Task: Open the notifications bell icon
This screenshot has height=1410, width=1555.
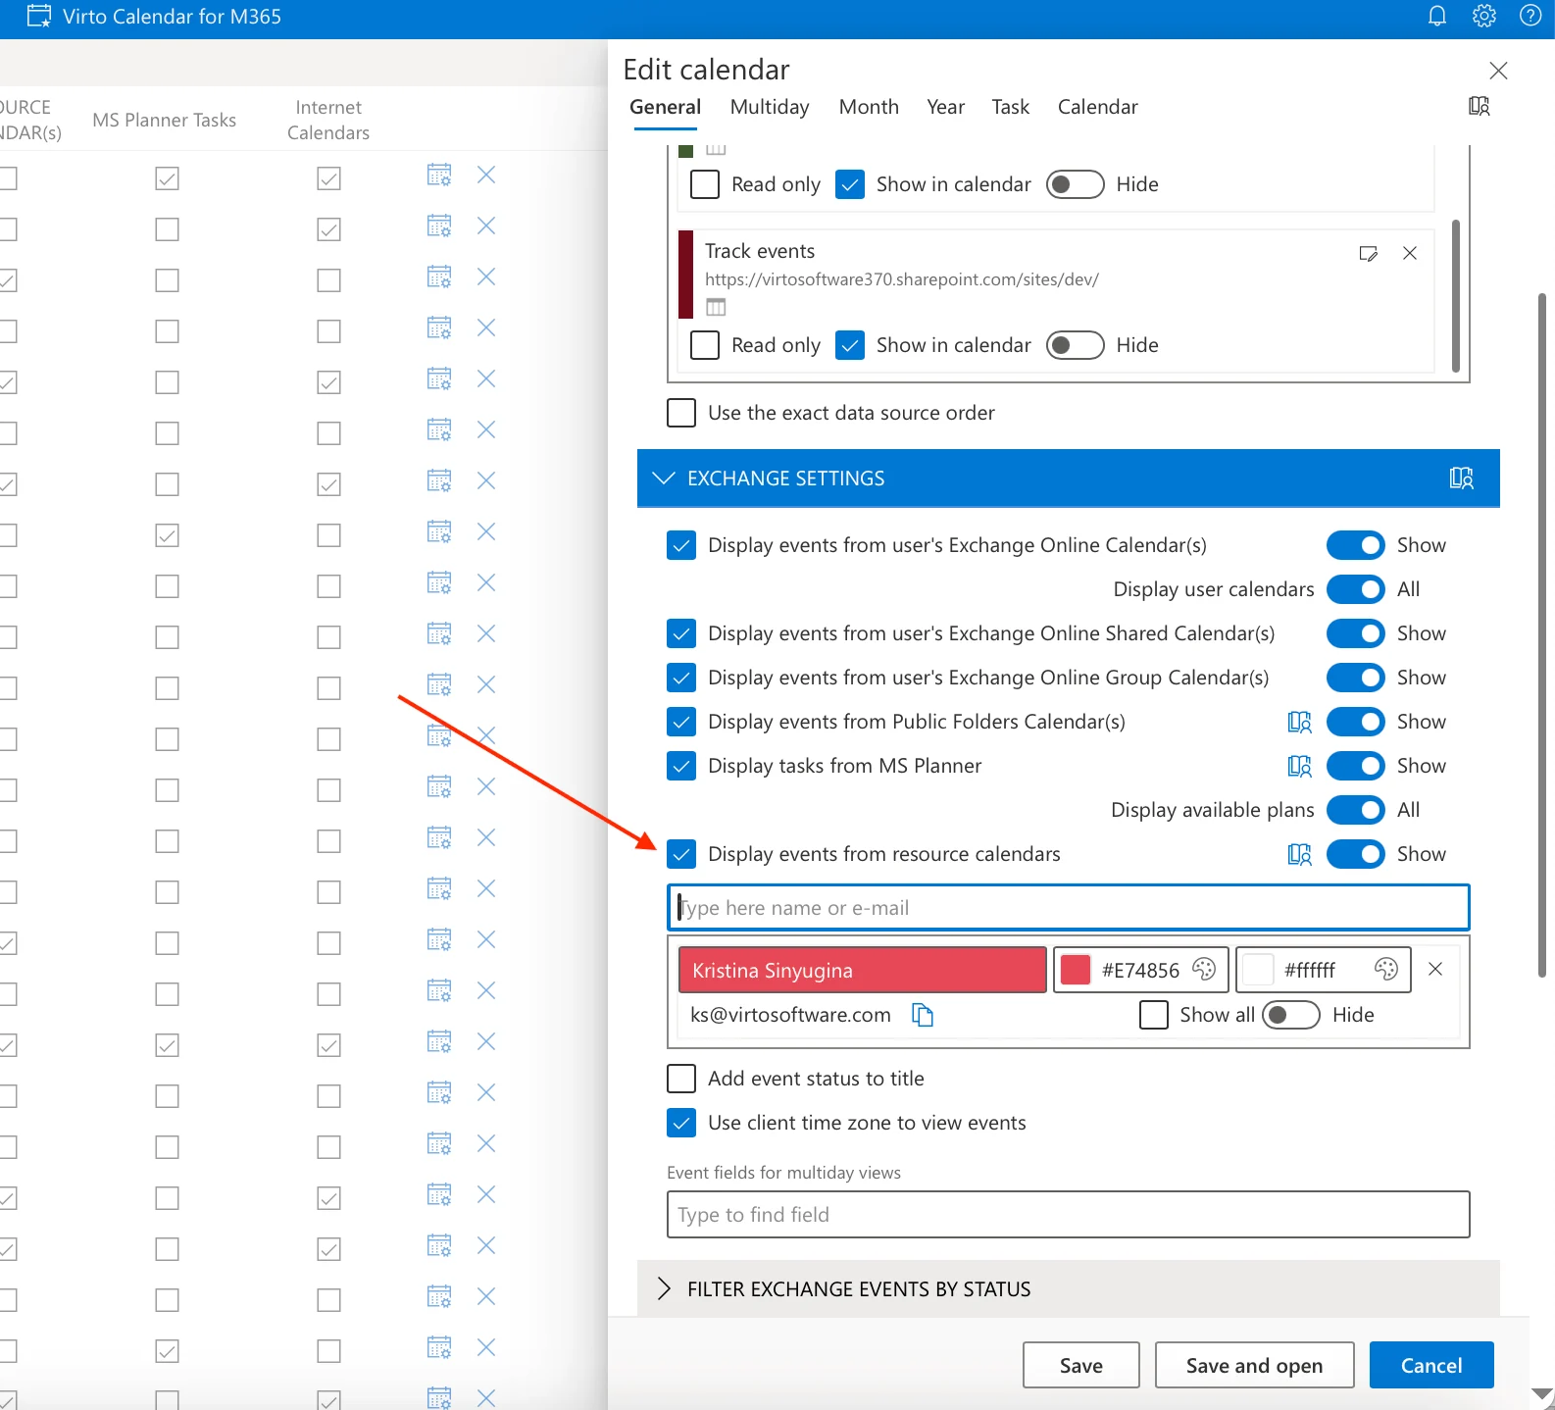Action: [1437, 17]
